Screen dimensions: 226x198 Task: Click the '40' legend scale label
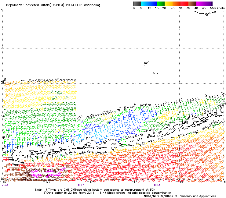(196, 8)
